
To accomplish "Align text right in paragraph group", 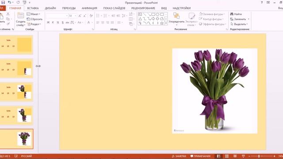I will (107, 23).
